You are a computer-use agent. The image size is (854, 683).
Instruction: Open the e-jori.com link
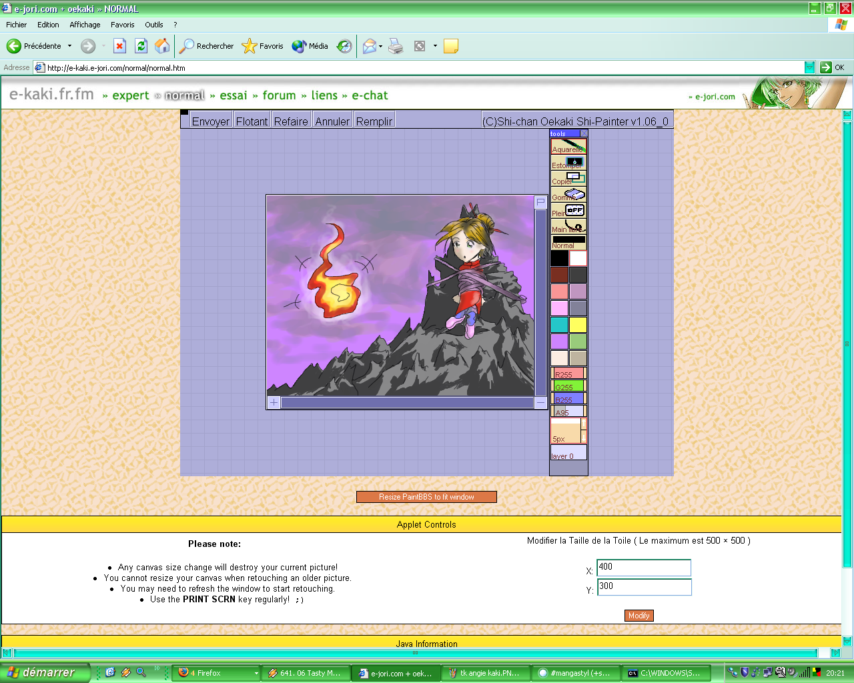pos(715,97)
